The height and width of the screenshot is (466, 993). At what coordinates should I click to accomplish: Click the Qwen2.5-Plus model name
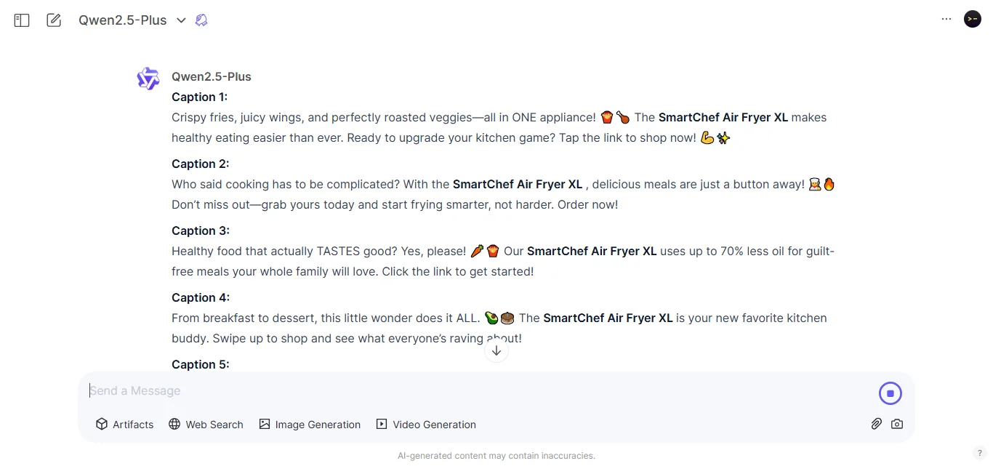(x=122, y=20)
